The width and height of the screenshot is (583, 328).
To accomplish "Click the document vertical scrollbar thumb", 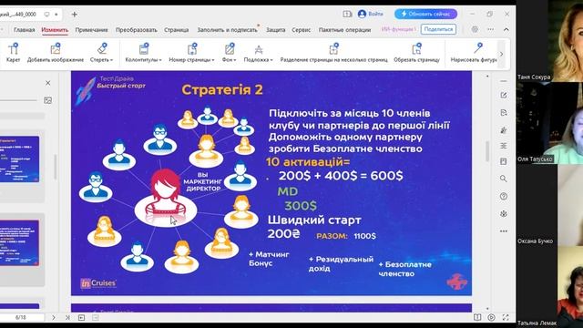I will click(x=487, y=151).
